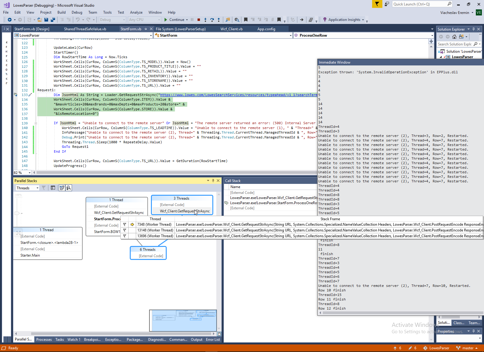Click the Step Into icon
This screenshot has height=352, width=484.
205,20
